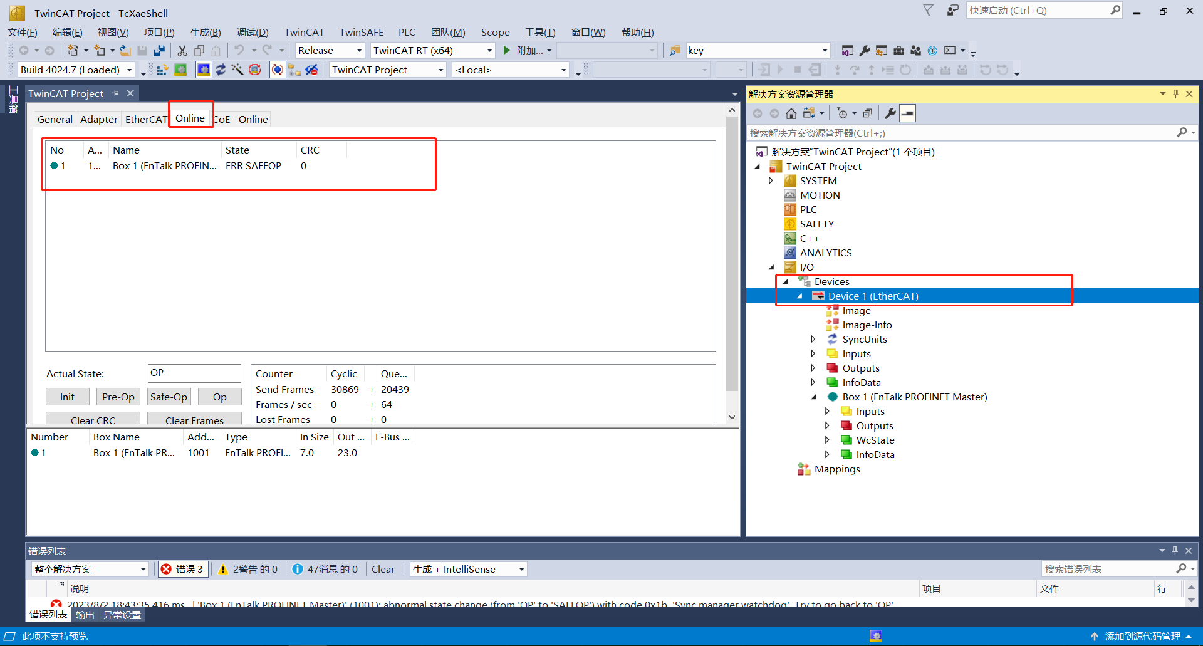
Task: Restart TwinCAT in Run mode via green icon
Action: pos(180,70)
